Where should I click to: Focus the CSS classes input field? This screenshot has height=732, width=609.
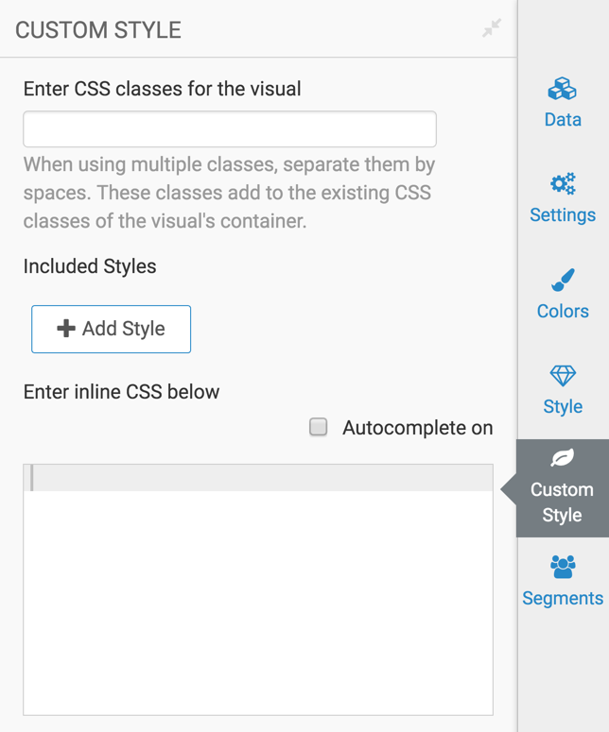[230, 129]
